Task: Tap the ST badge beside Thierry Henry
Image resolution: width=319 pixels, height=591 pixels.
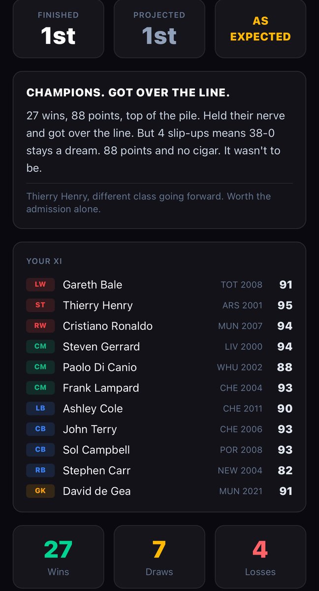Action: [x=40, y=305]
